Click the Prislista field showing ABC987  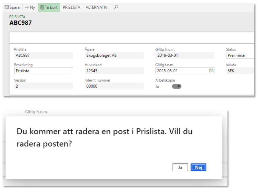tap(44, 55)
